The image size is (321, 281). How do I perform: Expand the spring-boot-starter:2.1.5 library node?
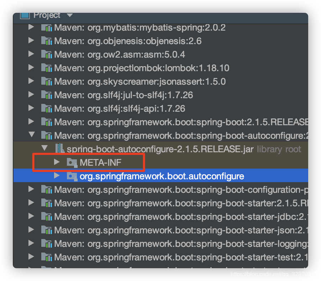coord(31,203)
